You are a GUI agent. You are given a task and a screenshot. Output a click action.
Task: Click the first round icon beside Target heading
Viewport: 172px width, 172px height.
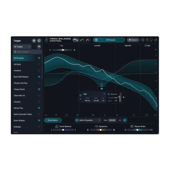(34, 41)
